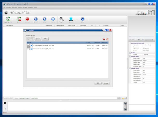Select the IMG_5060.mov file path row

tap(68, 49)
